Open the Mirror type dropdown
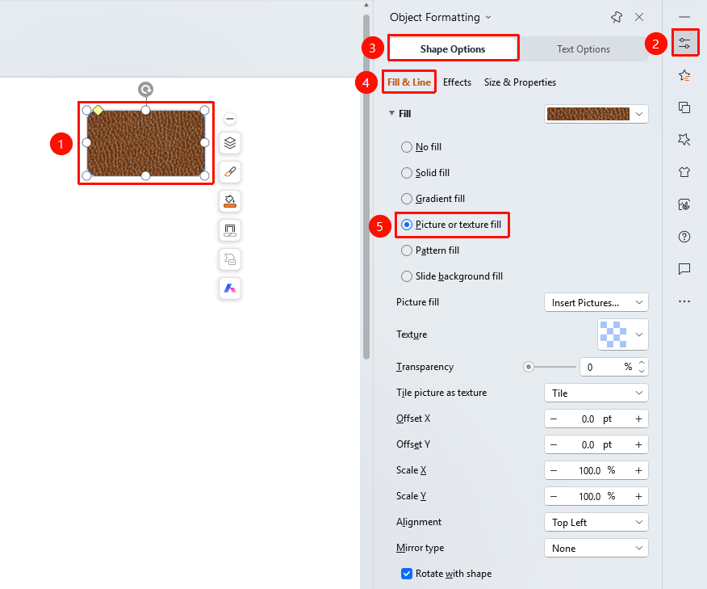This screenshot has height=589, width=707. [x=596, y=548]
